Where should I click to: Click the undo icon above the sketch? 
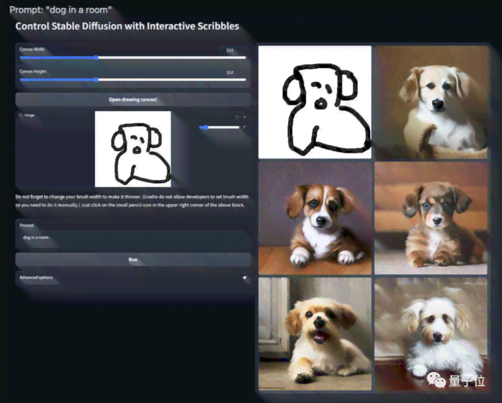click(237, 117)
